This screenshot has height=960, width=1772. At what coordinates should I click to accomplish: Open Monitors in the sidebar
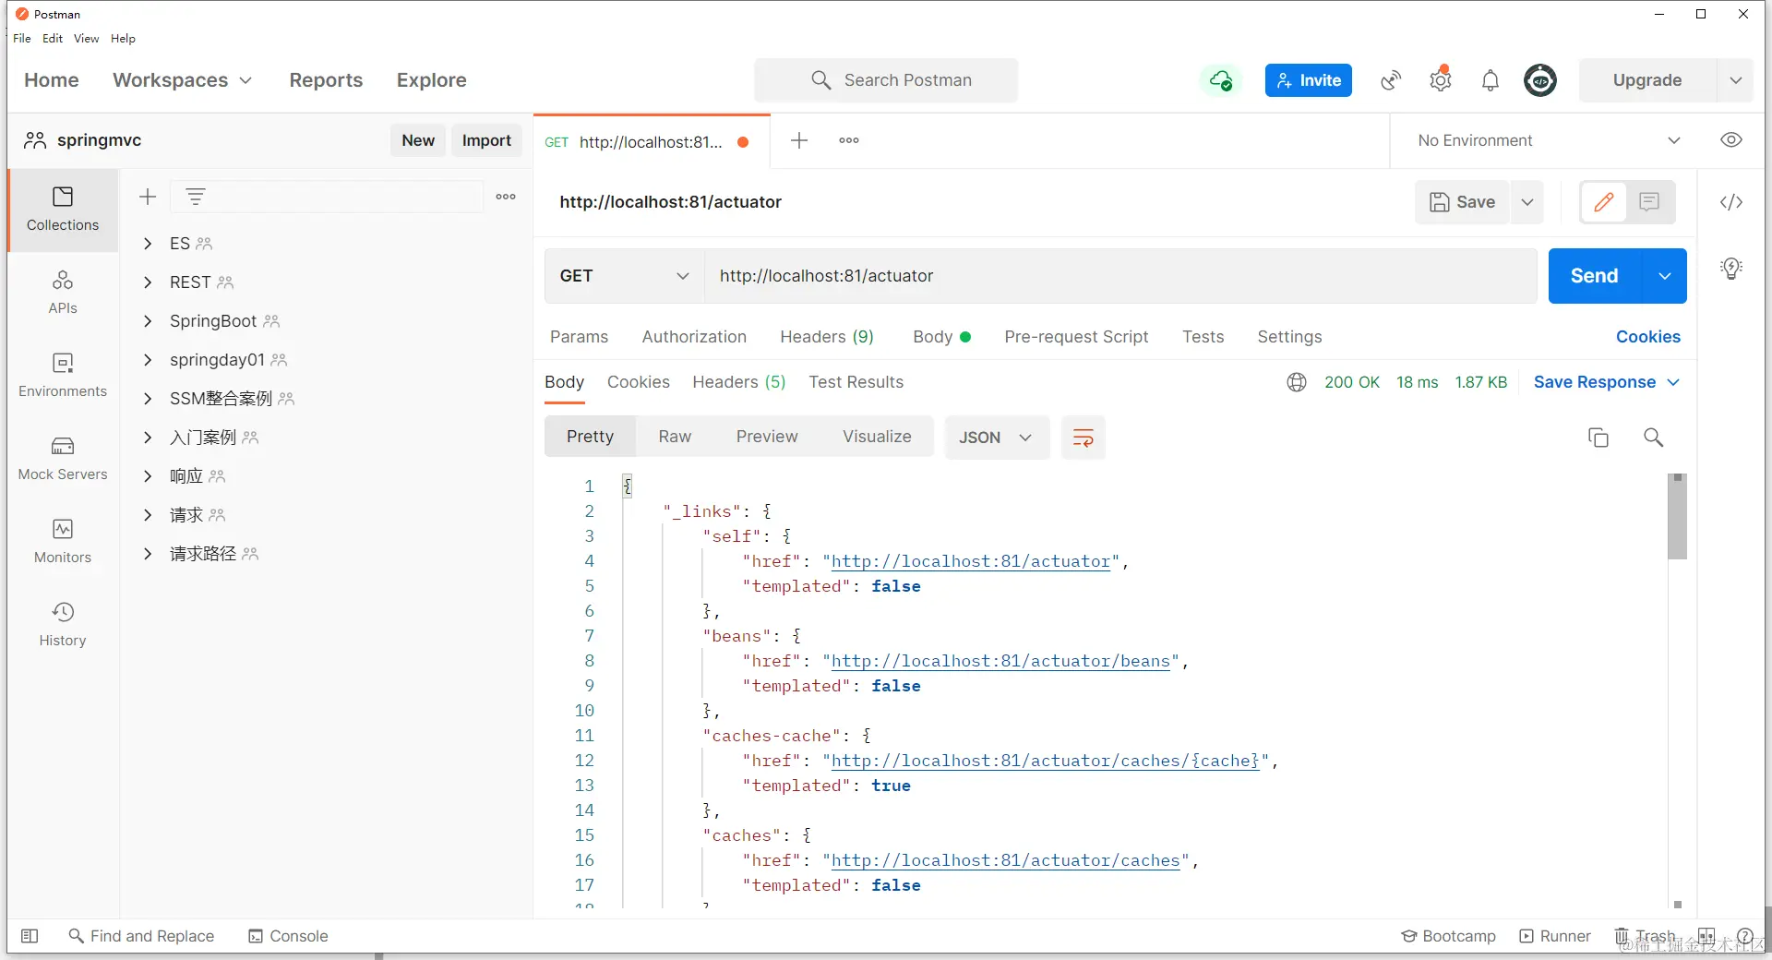(x=63, y=542)
